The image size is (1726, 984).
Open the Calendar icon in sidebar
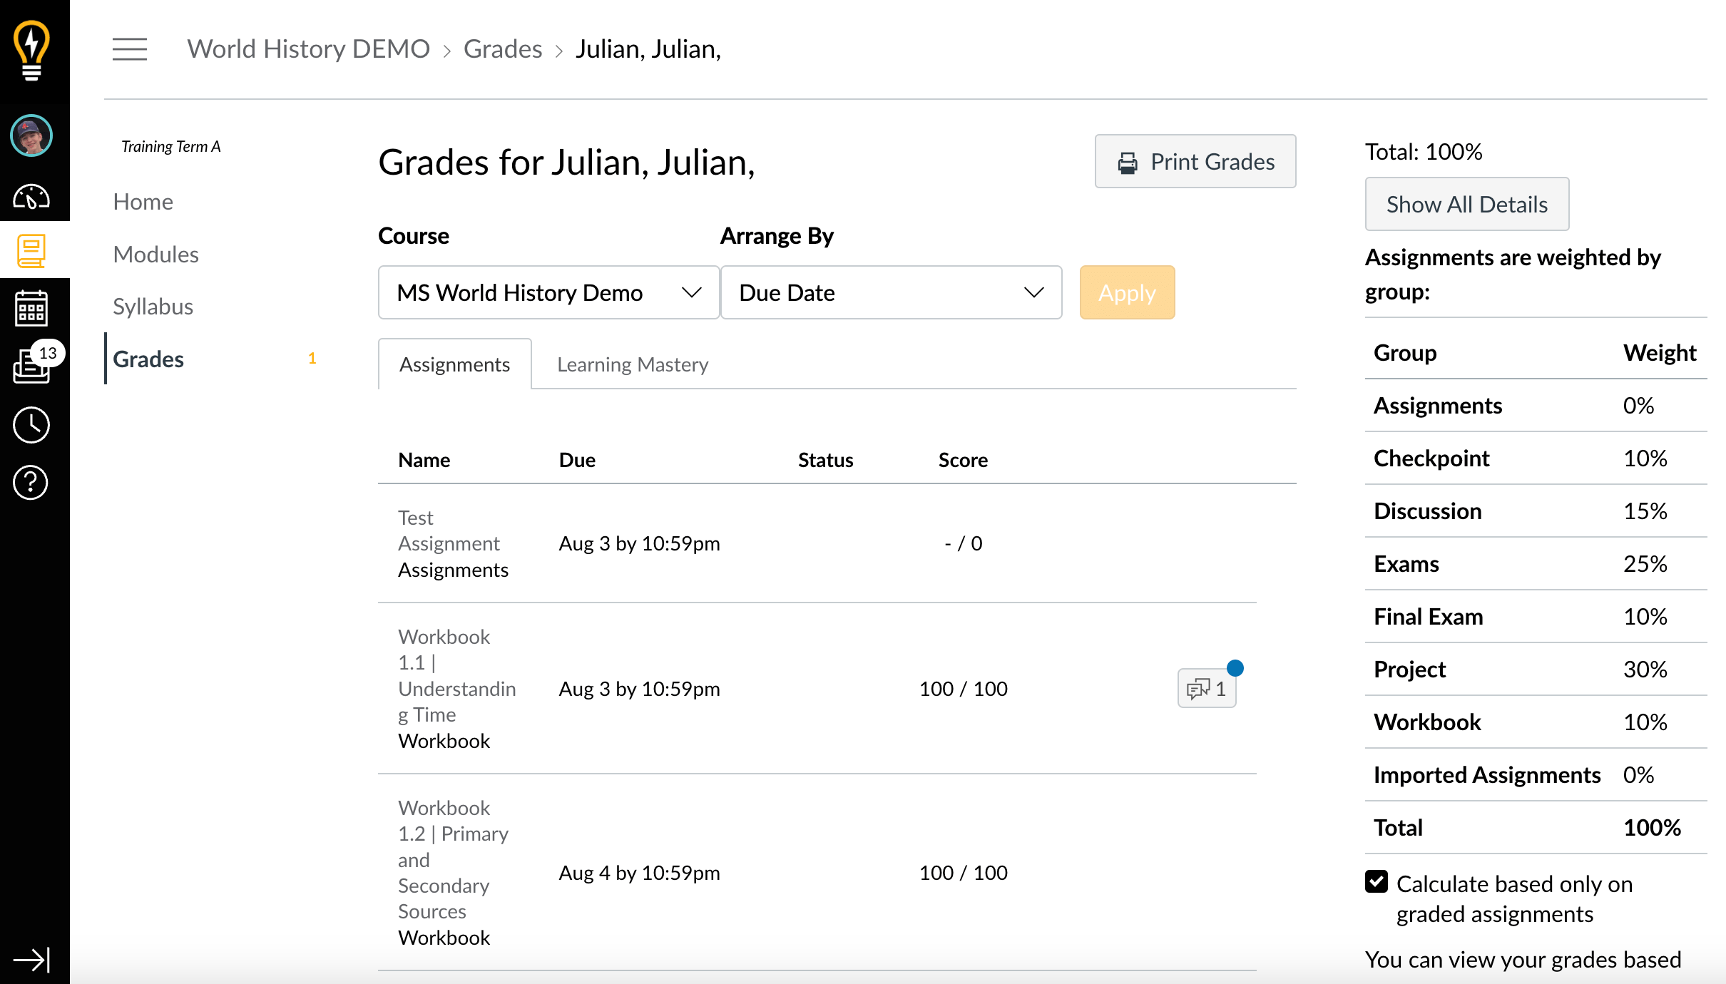pos(31,308)
